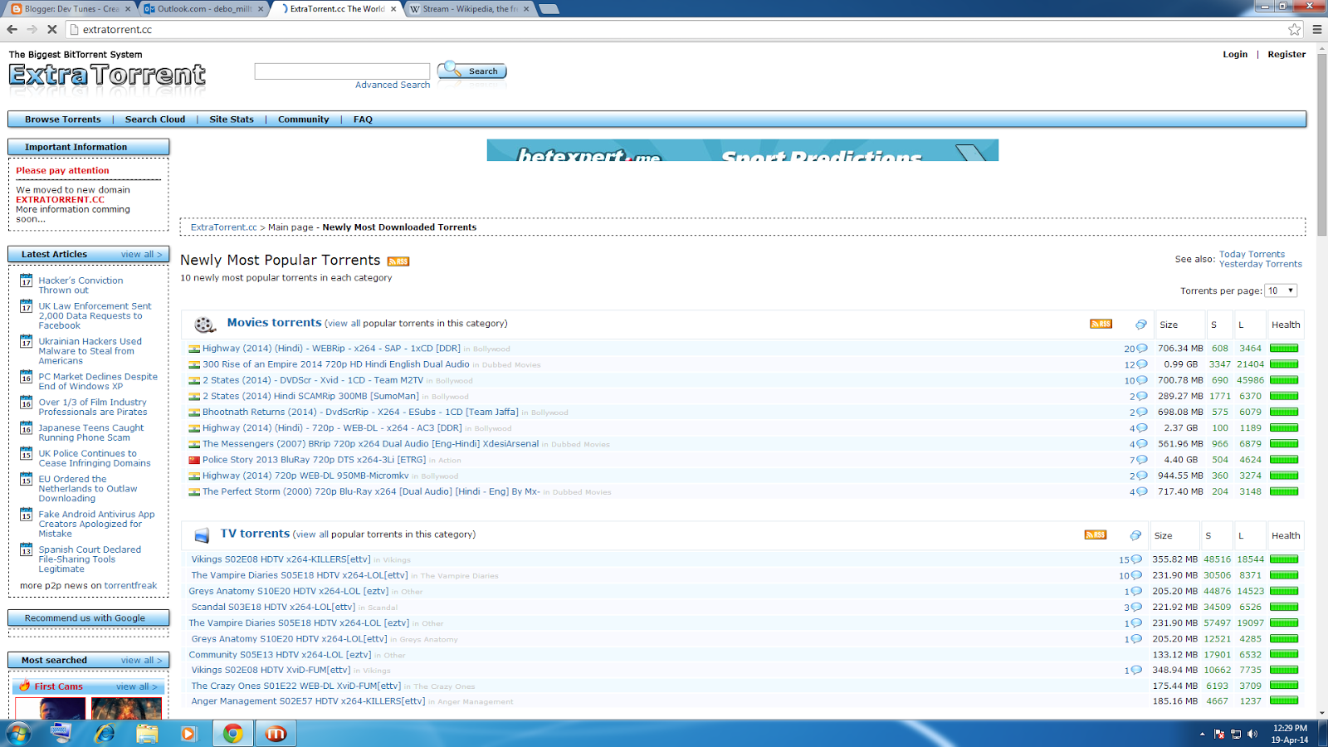Open Yesterday Torrents link

click(1260, 264)
